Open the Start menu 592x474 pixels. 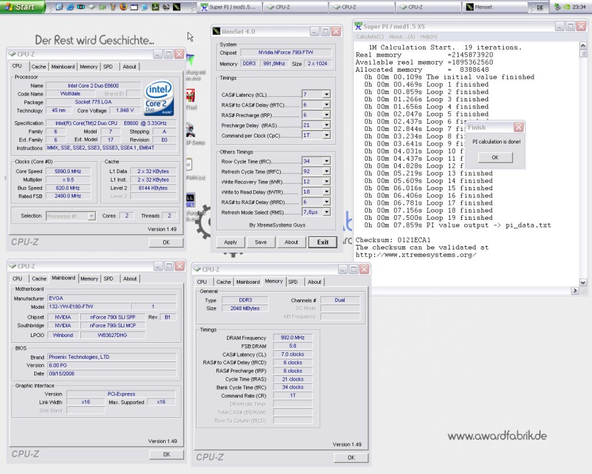tap(22, 7)
